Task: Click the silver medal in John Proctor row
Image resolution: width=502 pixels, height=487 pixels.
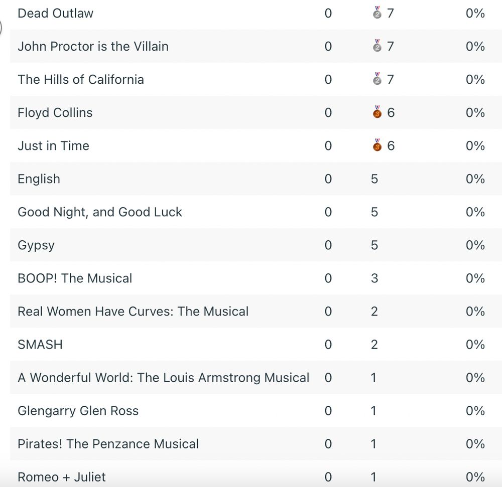Action: coord(378,46)
